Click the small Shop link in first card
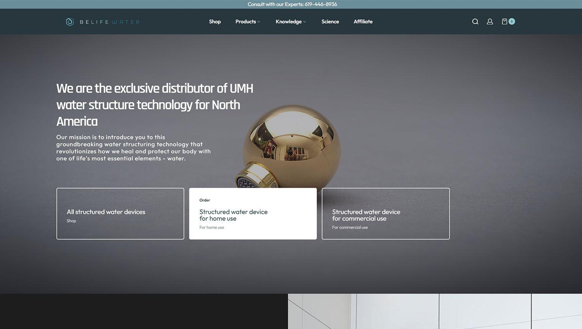The width and height of the screenshot is (582, 329). click(x=71, y=221)
